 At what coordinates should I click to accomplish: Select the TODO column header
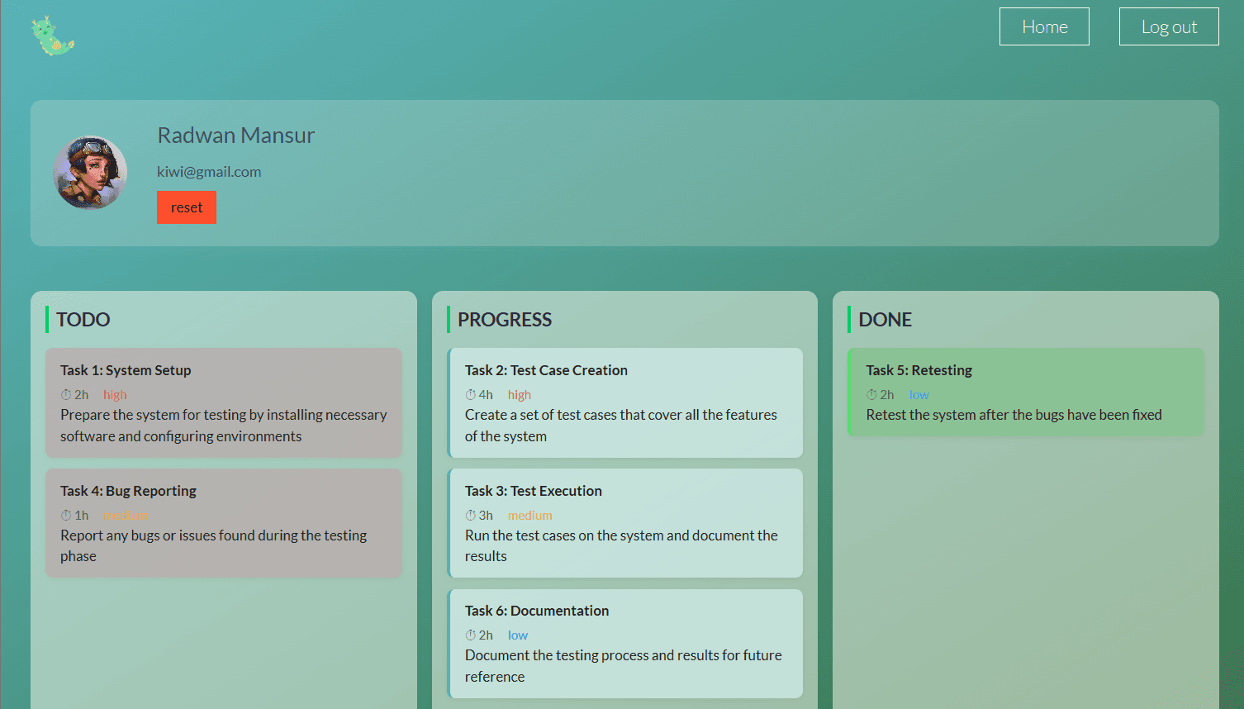coord(83,319)
